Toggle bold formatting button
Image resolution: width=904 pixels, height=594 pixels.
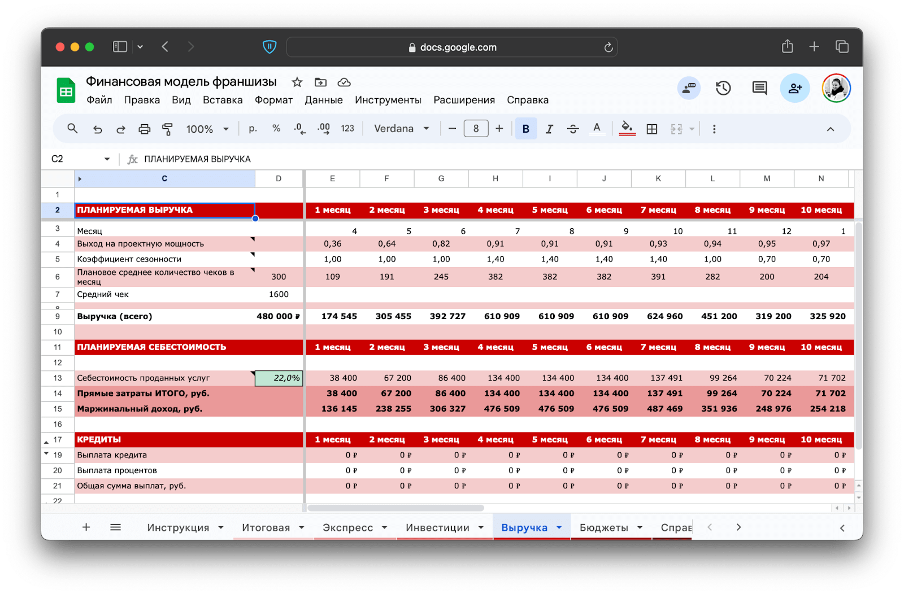525,129
